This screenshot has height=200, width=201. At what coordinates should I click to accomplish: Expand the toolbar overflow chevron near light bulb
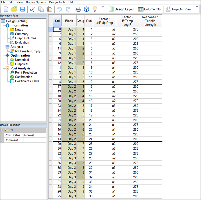click(x=103, y=6)
